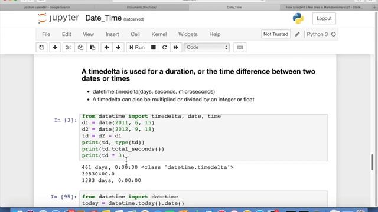This screenshot has height=212, width=378.
Task: Click code line 'print(td, type(td))'
Action: coord(113,143)
